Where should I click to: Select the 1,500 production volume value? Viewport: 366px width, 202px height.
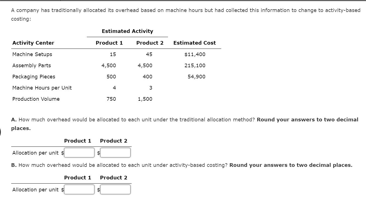click(x=145, y=99)
